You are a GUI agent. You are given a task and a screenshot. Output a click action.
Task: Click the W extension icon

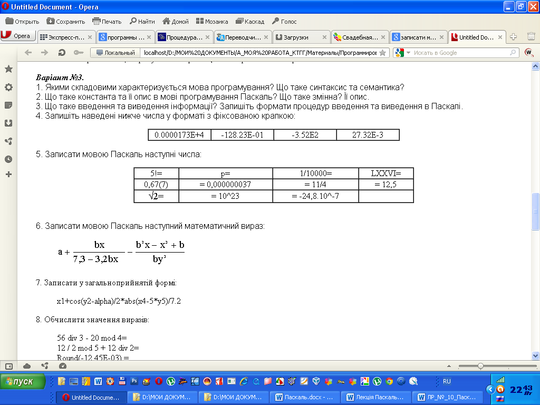pyautogui.click(x=528, y=53)
